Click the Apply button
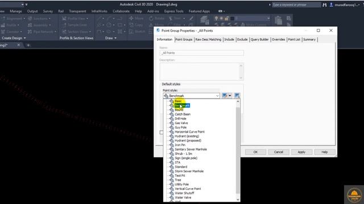 click(x=301, y=152)
